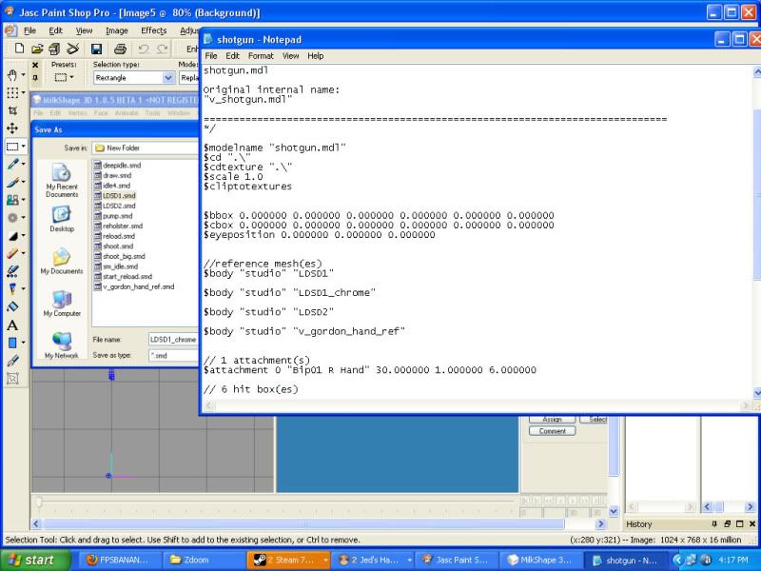Screen dimensions: 761x571
Task: Expand the Dropper tool flyout arrow
Action: pos(23,164)
